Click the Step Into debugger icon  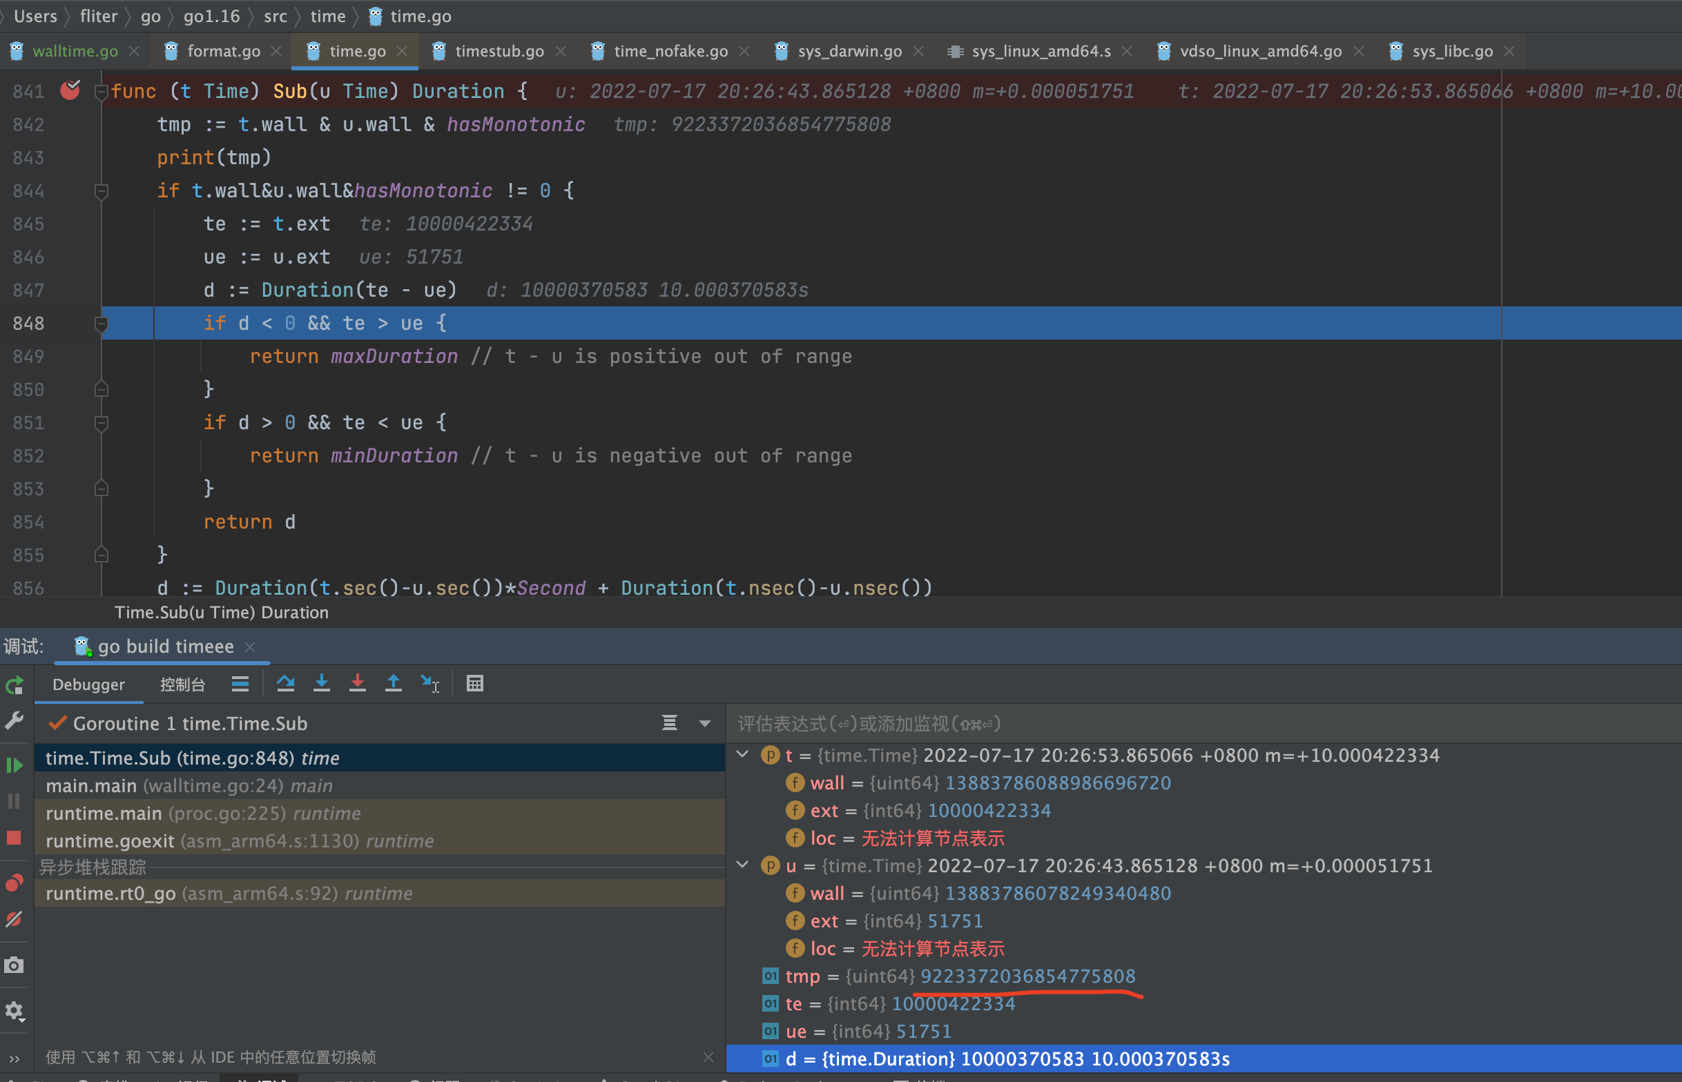(321, 683)
